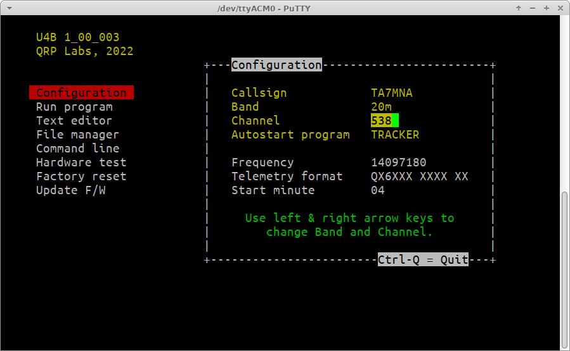Viewport: 570px width, 351px height.
Task: Choose File manager from the left menu
Action: coord(77,135)
